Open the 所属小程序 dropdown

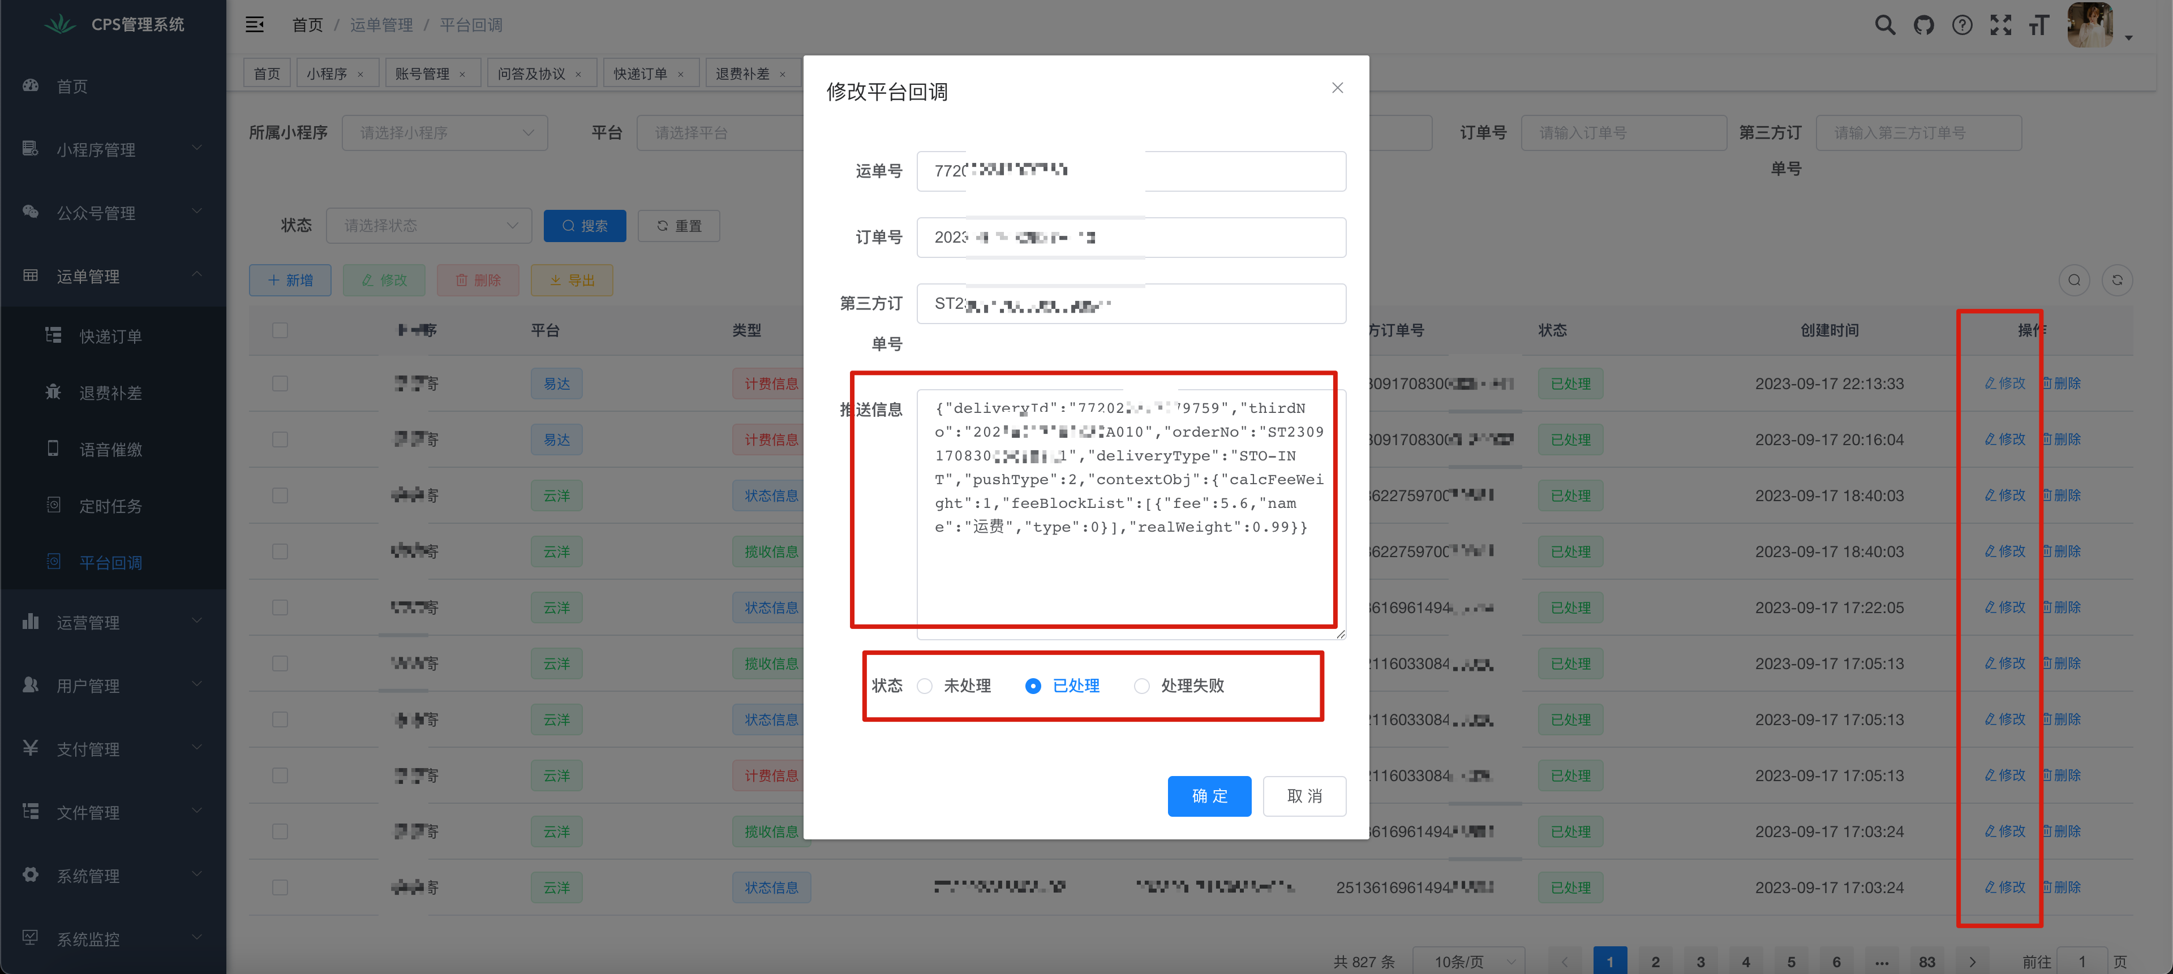click(445, 132)
